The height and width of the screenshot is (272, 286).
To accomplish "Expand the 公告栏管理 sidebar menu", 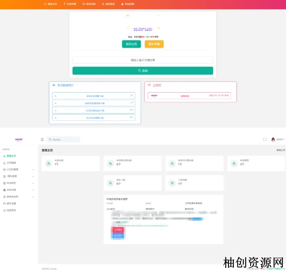I will point(18,170).
